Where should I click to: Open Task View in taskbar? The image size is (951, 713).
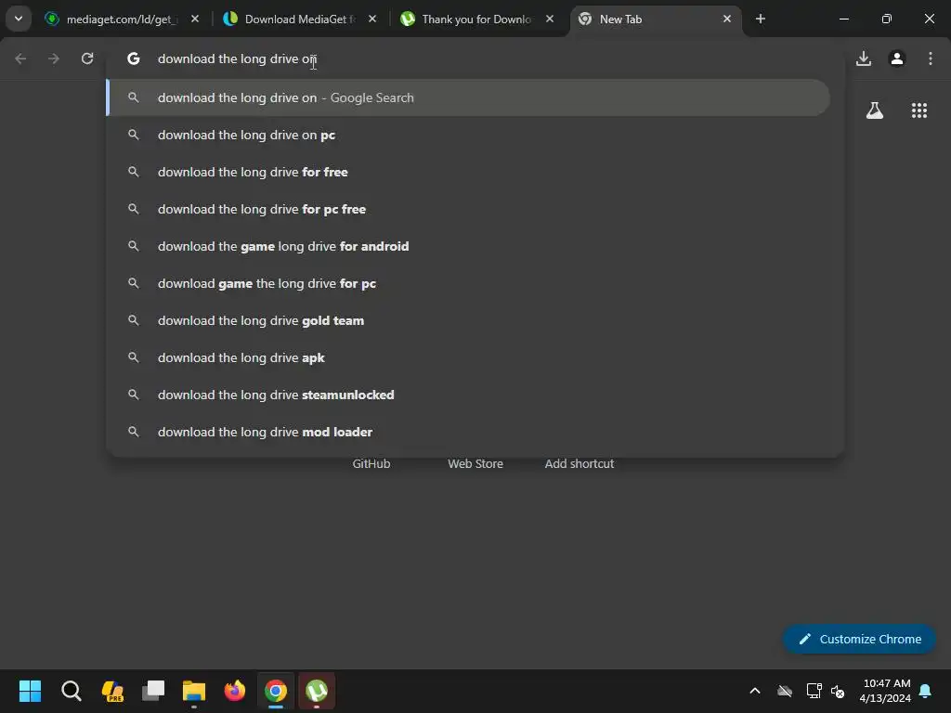click(x=153, y=691)
